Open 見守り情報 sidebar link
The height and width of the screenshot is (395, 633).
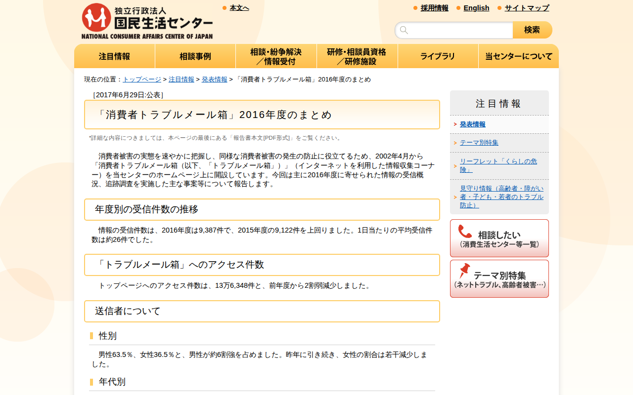pos(501,197)
